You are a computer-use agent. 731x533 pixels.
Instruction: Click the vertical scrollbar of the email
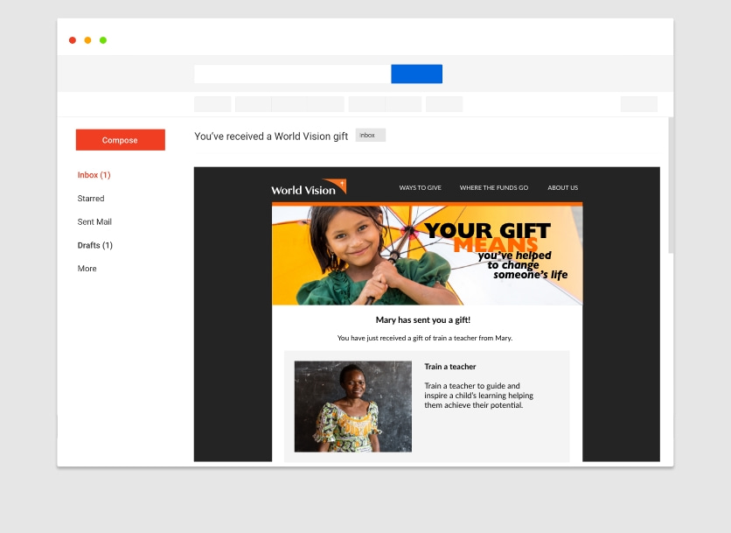coord(671,186)
